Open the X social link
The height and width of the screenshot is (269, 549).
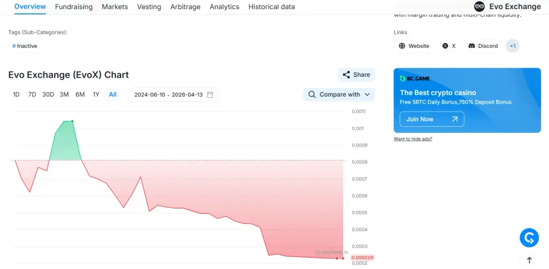[x=449, y=46]
